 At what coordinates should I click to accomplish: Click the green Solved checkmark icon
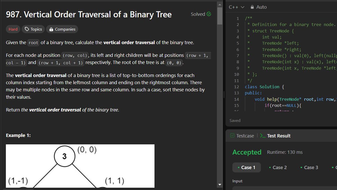tap(209, 14)
